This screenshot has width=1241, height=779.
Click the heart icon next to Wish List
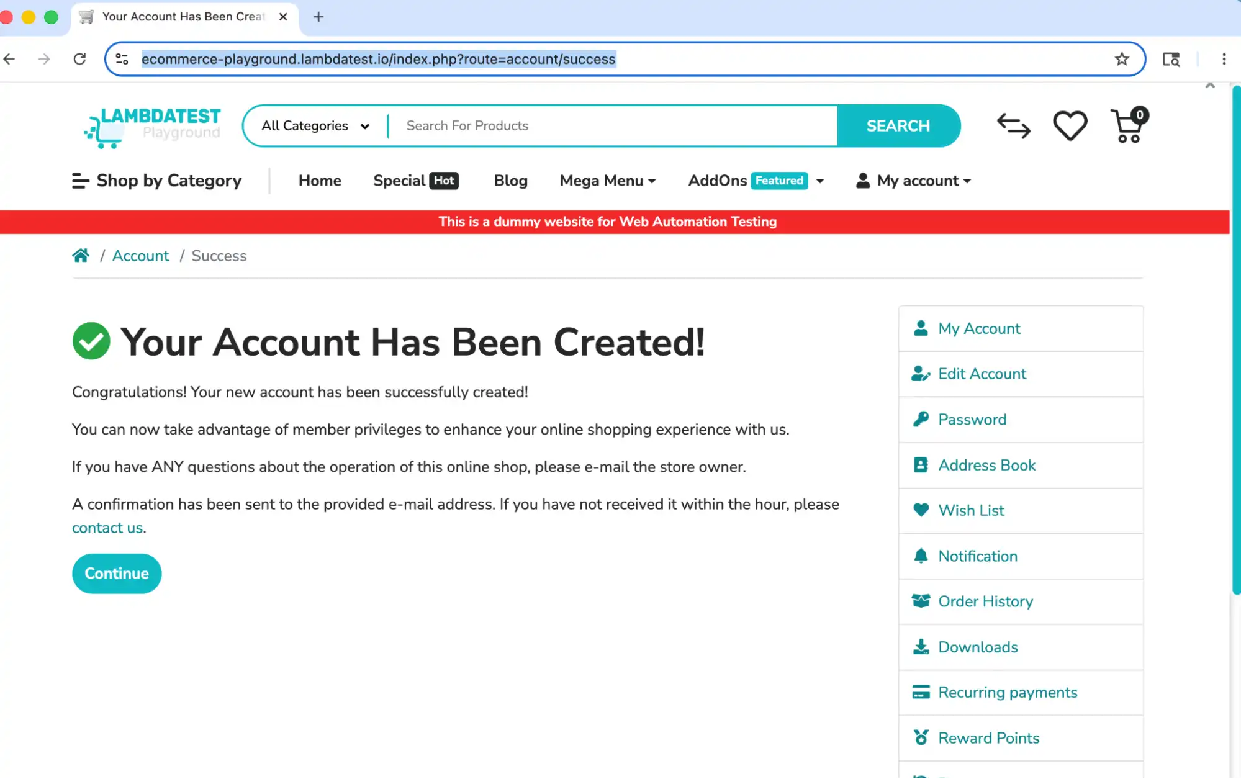click(921, 510)
